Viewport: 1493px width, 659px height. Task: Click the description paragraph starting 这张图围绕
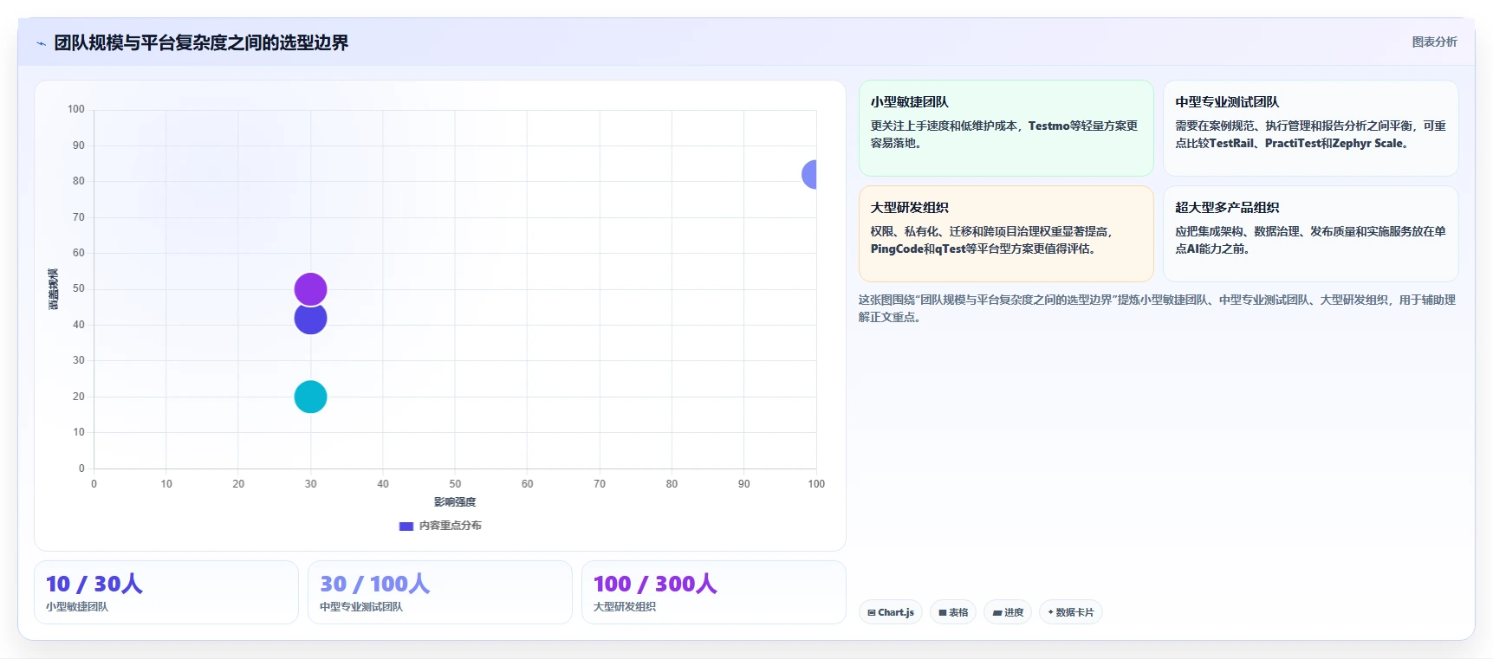1157,308
